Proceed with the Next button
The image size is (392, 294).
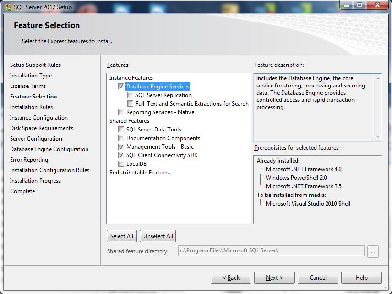274,278
